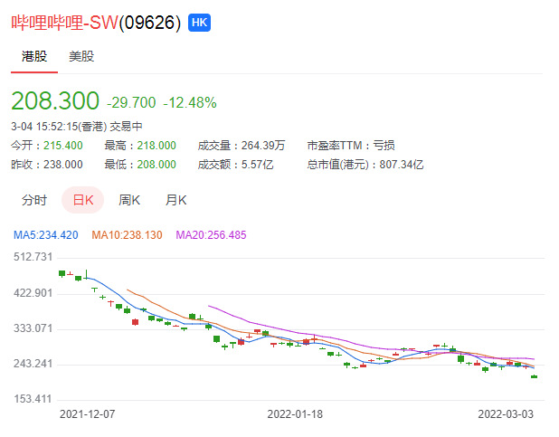Viewport: 559px width, 437px height.
Task: Click the volume value 264.39万
Action: point(263,146)
